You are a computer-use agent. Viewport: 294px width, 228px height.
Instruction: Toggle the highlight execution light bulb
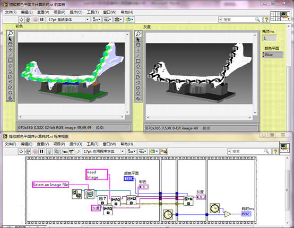pyautogui.click(x=49, y=151)
